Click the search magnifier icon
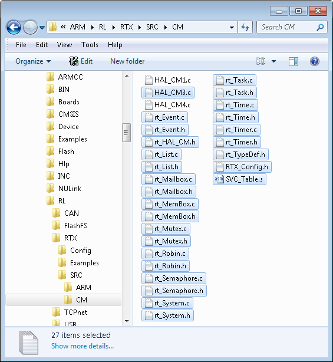 click(320, 27)
